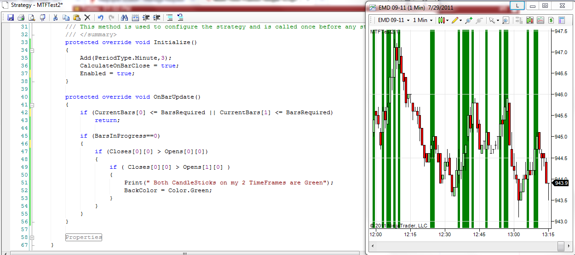The height and width of the screenshot is (255, 575).
Task: Activate the zoom frame magnifier on the chart
Action: [506, 20]
